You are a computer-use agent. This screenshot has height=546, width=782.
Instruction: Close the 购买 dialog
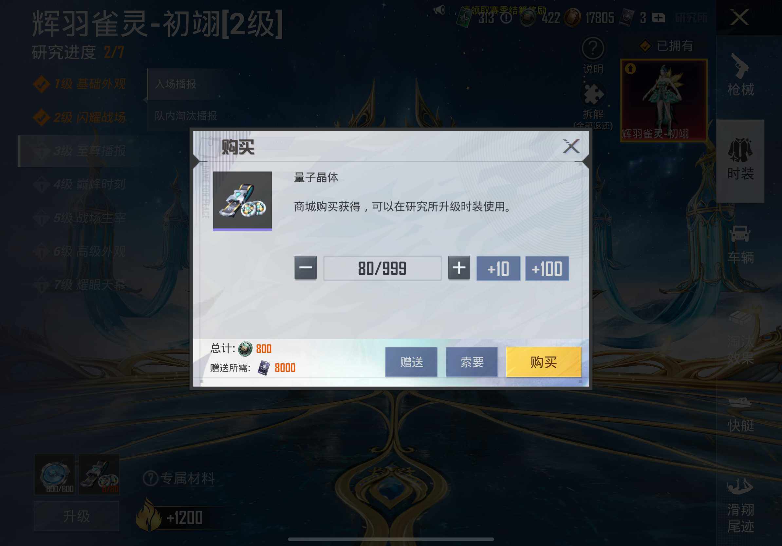[x=571, y=146]
